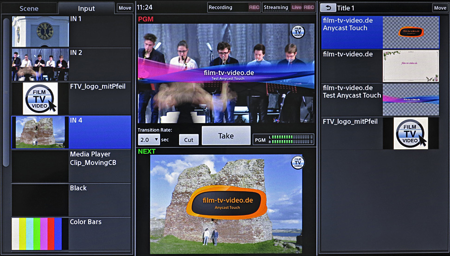Screen dimensions: 450x256
Task: Click the input list vertical scrollbar
Action: point(6,93)
